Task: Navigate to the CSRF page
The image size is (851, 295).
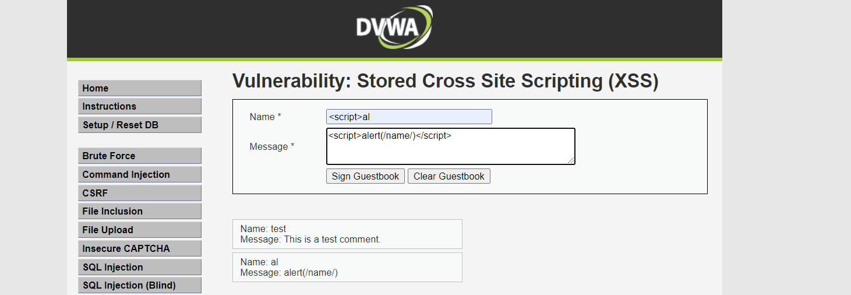Action: click(140, 193)
